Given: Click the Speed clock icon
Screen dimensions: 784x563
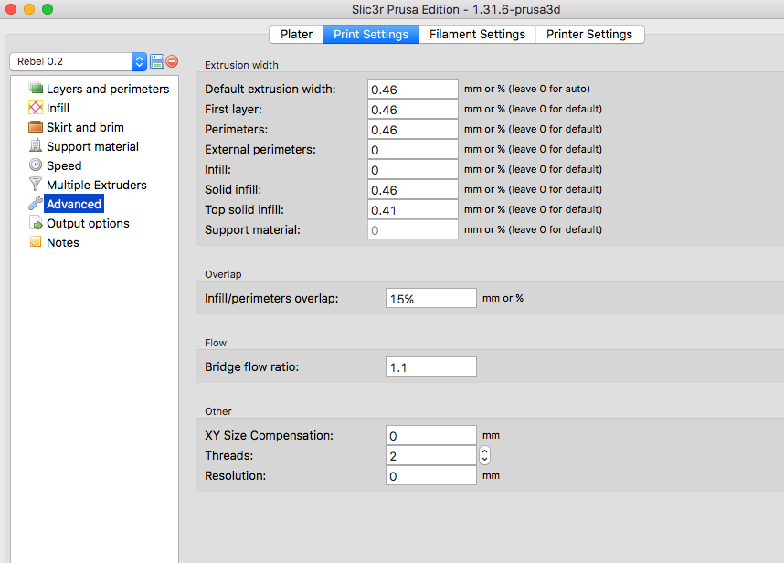Looking at the screenshot, I should pos(37,165).
